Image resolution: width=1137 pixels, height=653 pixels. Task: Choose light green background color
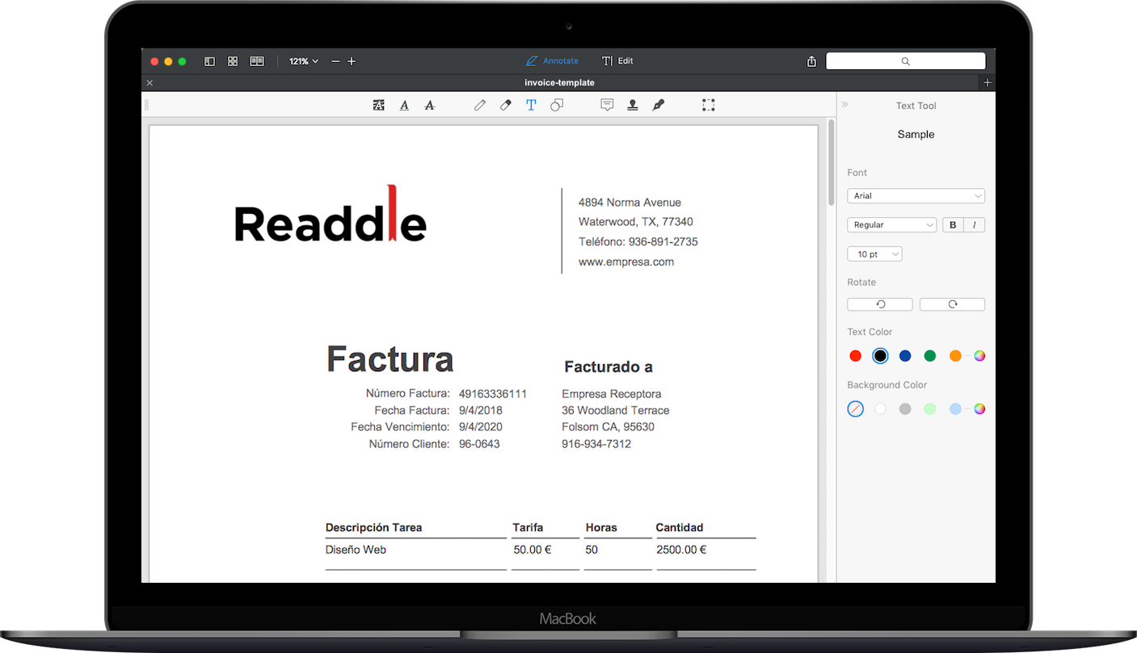pos(930,409)
